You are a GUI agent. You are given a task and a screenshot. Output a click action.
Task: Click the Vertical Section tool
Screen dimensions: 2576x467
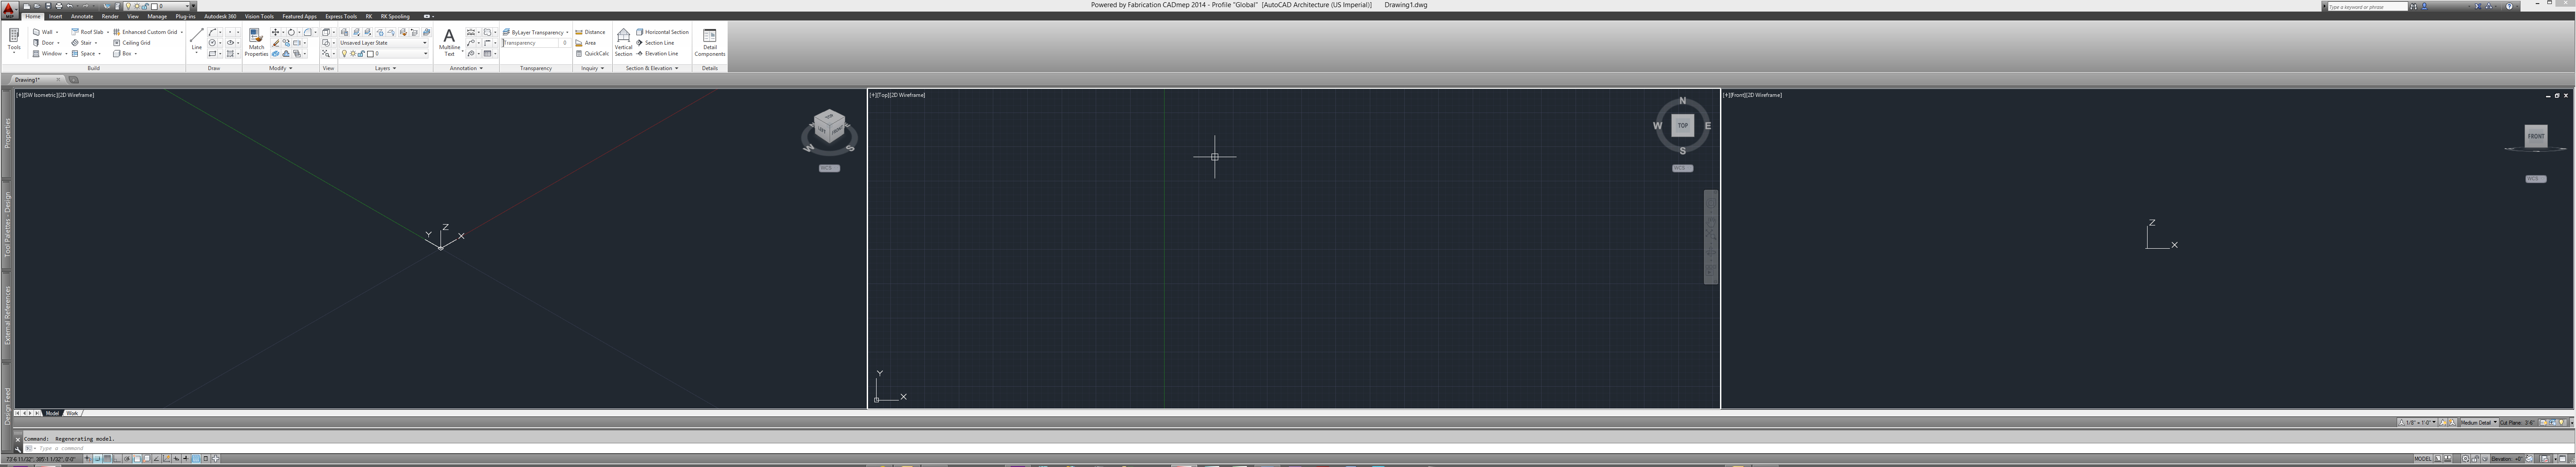click(623, 42)
